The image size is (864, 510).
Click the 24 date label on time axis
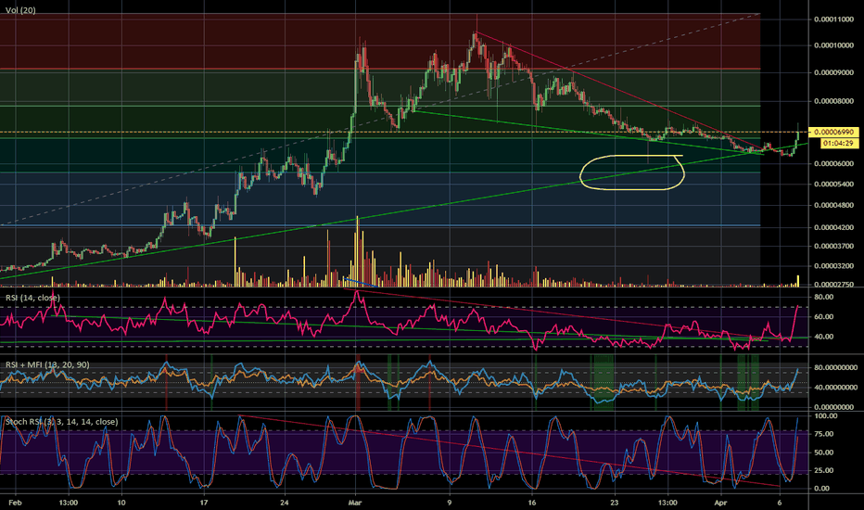[x=285, y=503]
